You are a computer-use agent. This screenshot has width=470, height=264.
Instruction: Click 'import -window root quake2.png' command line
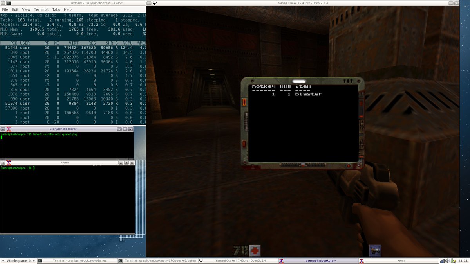pyautogui.click(x=55, y=134)
